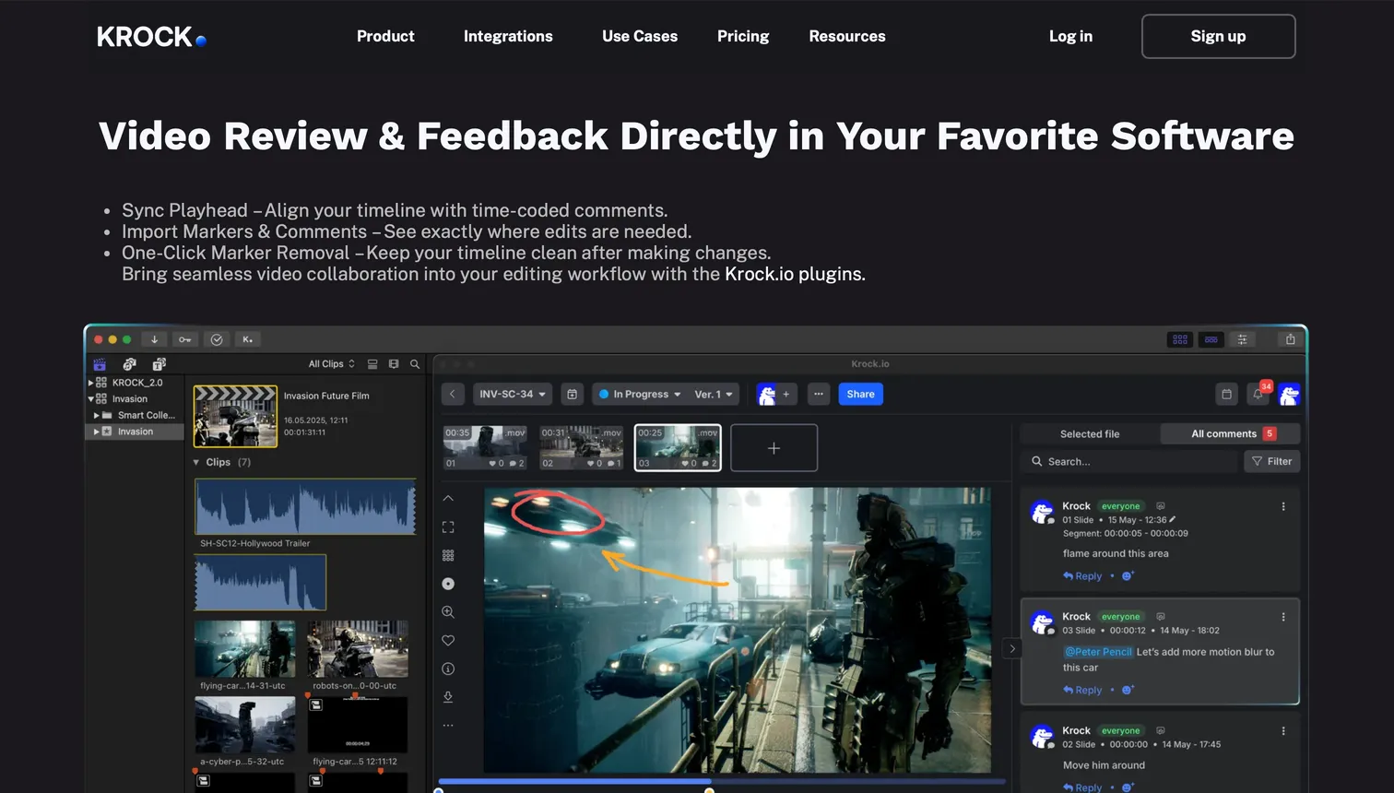The height and width of the screenshot is (793, 1394).
Task: Select the Titles and Generators sidebar icon
Action: point(158,363)
